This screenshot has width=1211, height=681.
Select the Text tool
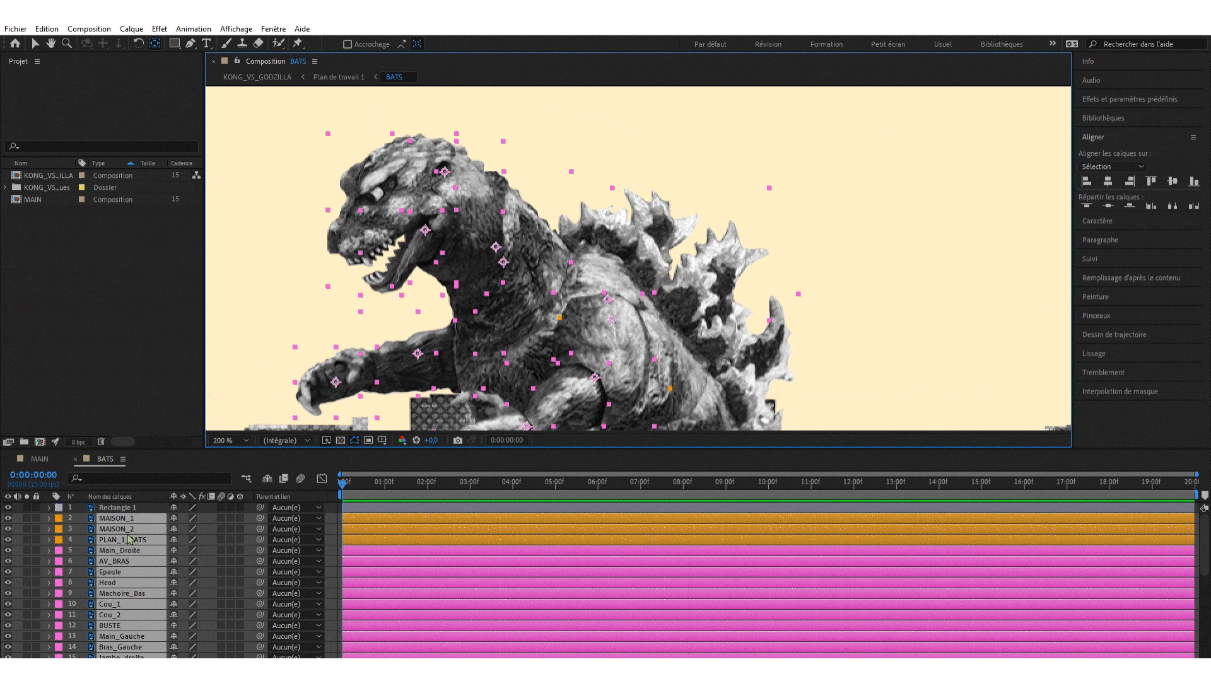coord(206,44)
